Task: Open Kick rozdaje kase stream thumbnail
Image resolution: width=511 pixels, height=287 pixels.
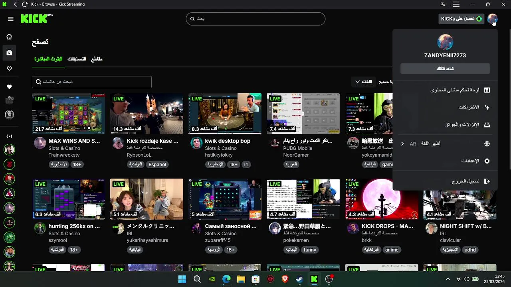Action: tap(147, 114)
